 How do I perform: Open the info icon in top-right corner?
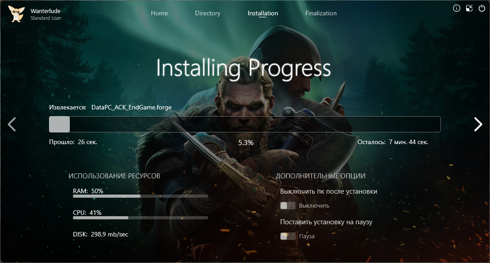pyautogui.click(x=457, y=8)
